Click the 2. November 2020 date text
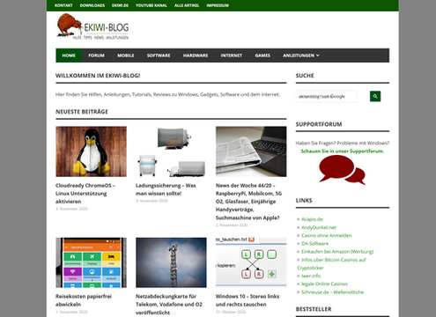The image size is (436, 317). coord(232,225)
